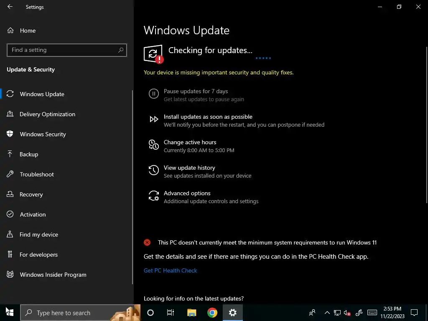Screen dimensions: 428x321
Task: Select Windows Update in sidebar
Action: point(67,94)
